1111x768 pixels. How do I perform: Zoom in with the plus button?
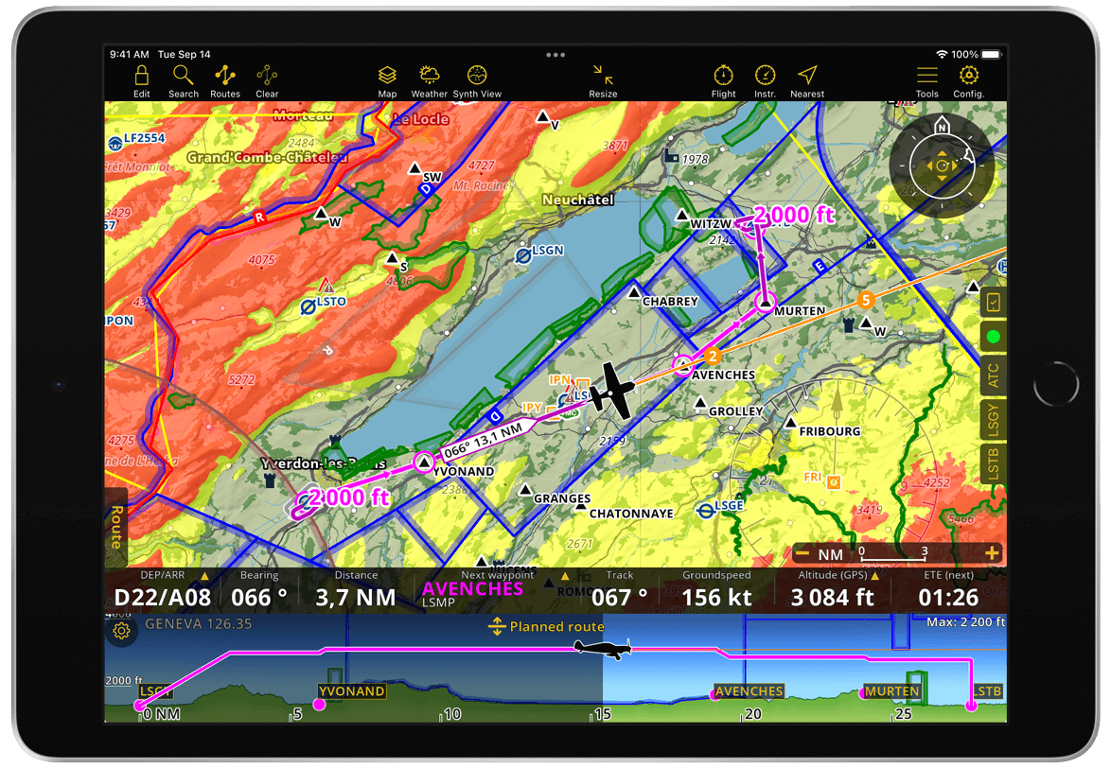[x=991, y=553]
